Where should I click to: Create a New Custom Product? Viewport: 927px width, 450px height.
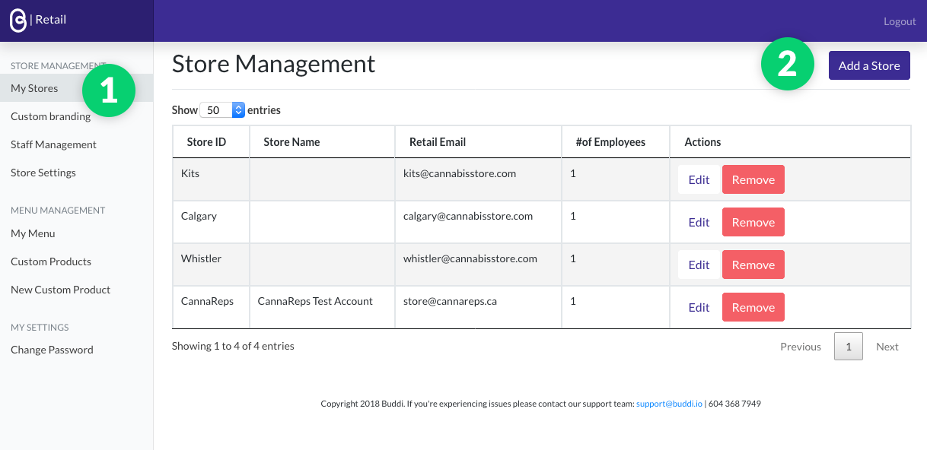click(x=60, y=290)
